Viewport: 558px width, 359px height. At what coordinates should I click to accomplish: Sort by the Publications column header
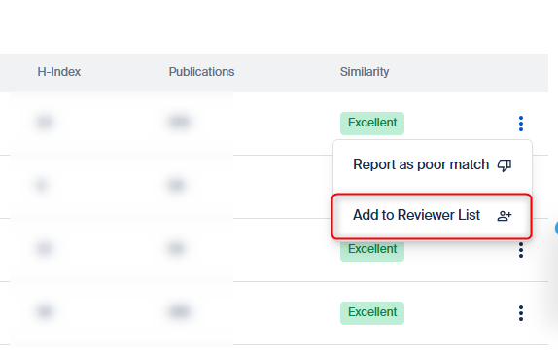pos(201,72)
